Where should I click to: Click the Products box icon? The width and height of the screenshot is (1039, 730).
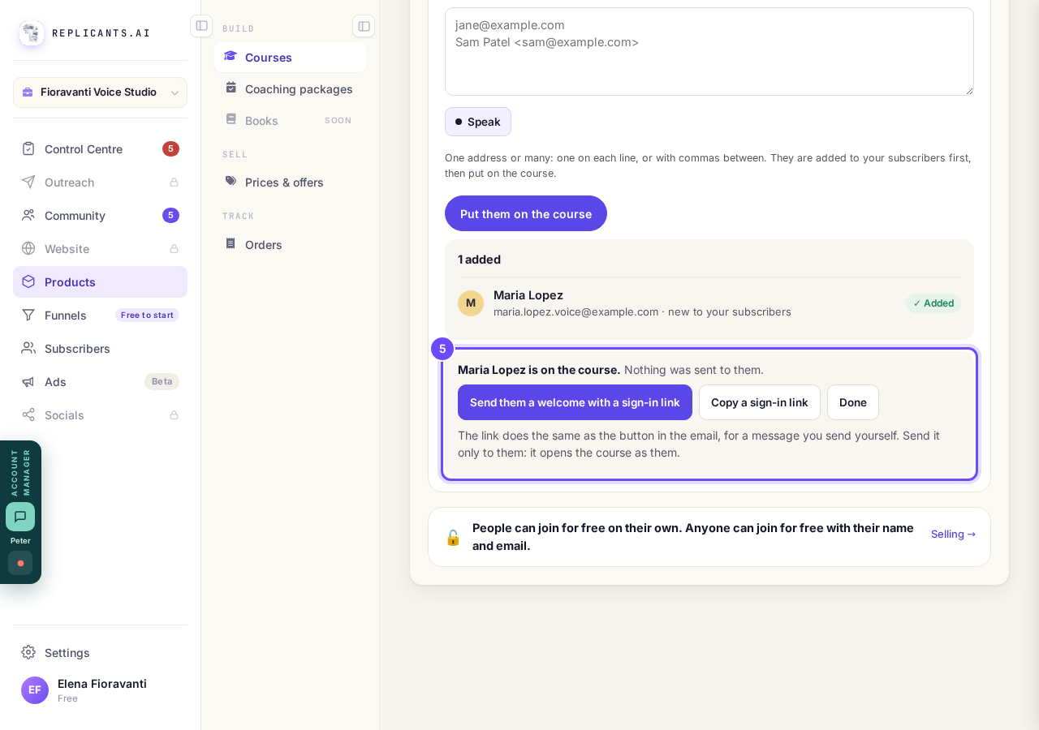[x=28, y=281]
